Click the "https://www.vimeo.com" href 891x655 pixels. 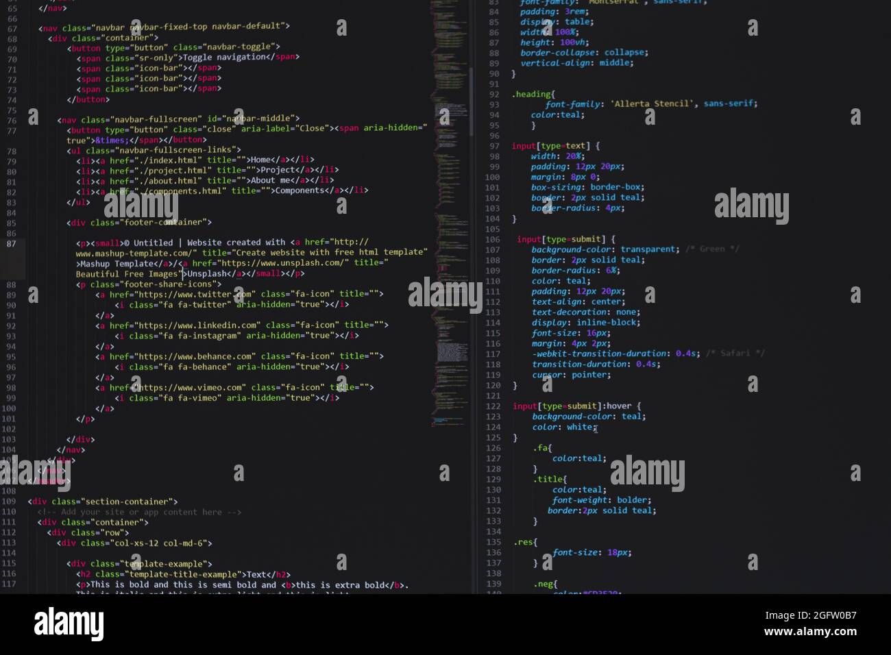tap(189, 387)
